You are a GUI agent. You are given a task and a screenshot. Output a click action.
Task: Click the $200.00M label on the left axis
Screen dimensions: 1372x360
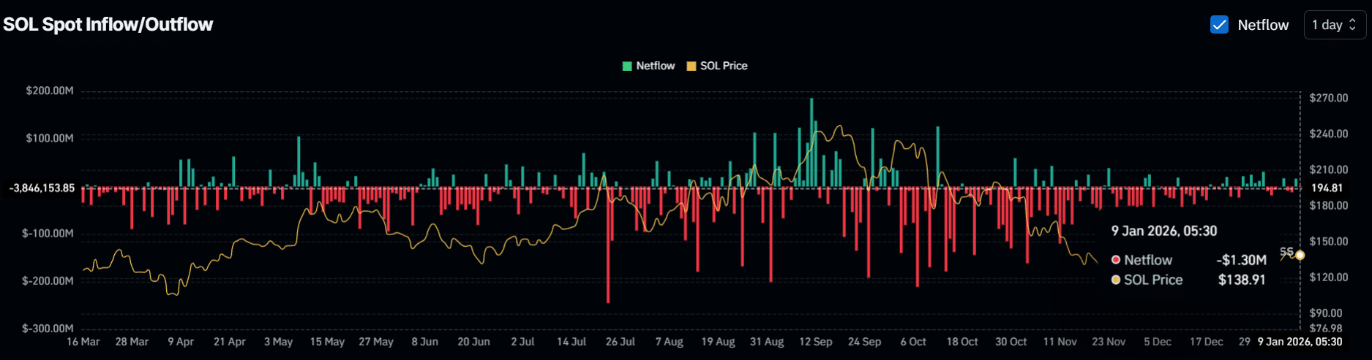(50, 91)
